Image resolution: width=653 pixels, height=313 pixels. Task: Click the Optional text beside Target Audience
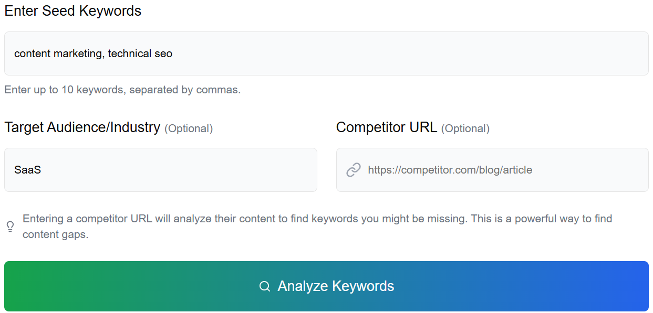[x=189, y=128]
